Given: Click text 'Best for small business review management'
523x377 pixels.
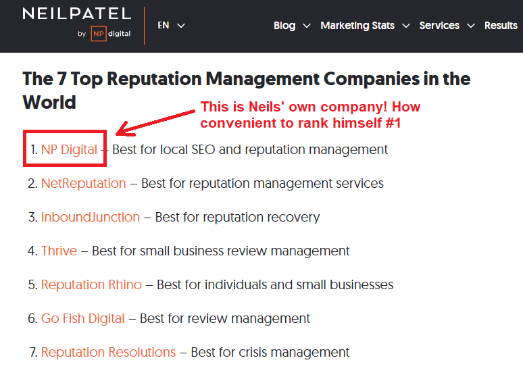Looking at the screenshot, I should coord(221,251).
